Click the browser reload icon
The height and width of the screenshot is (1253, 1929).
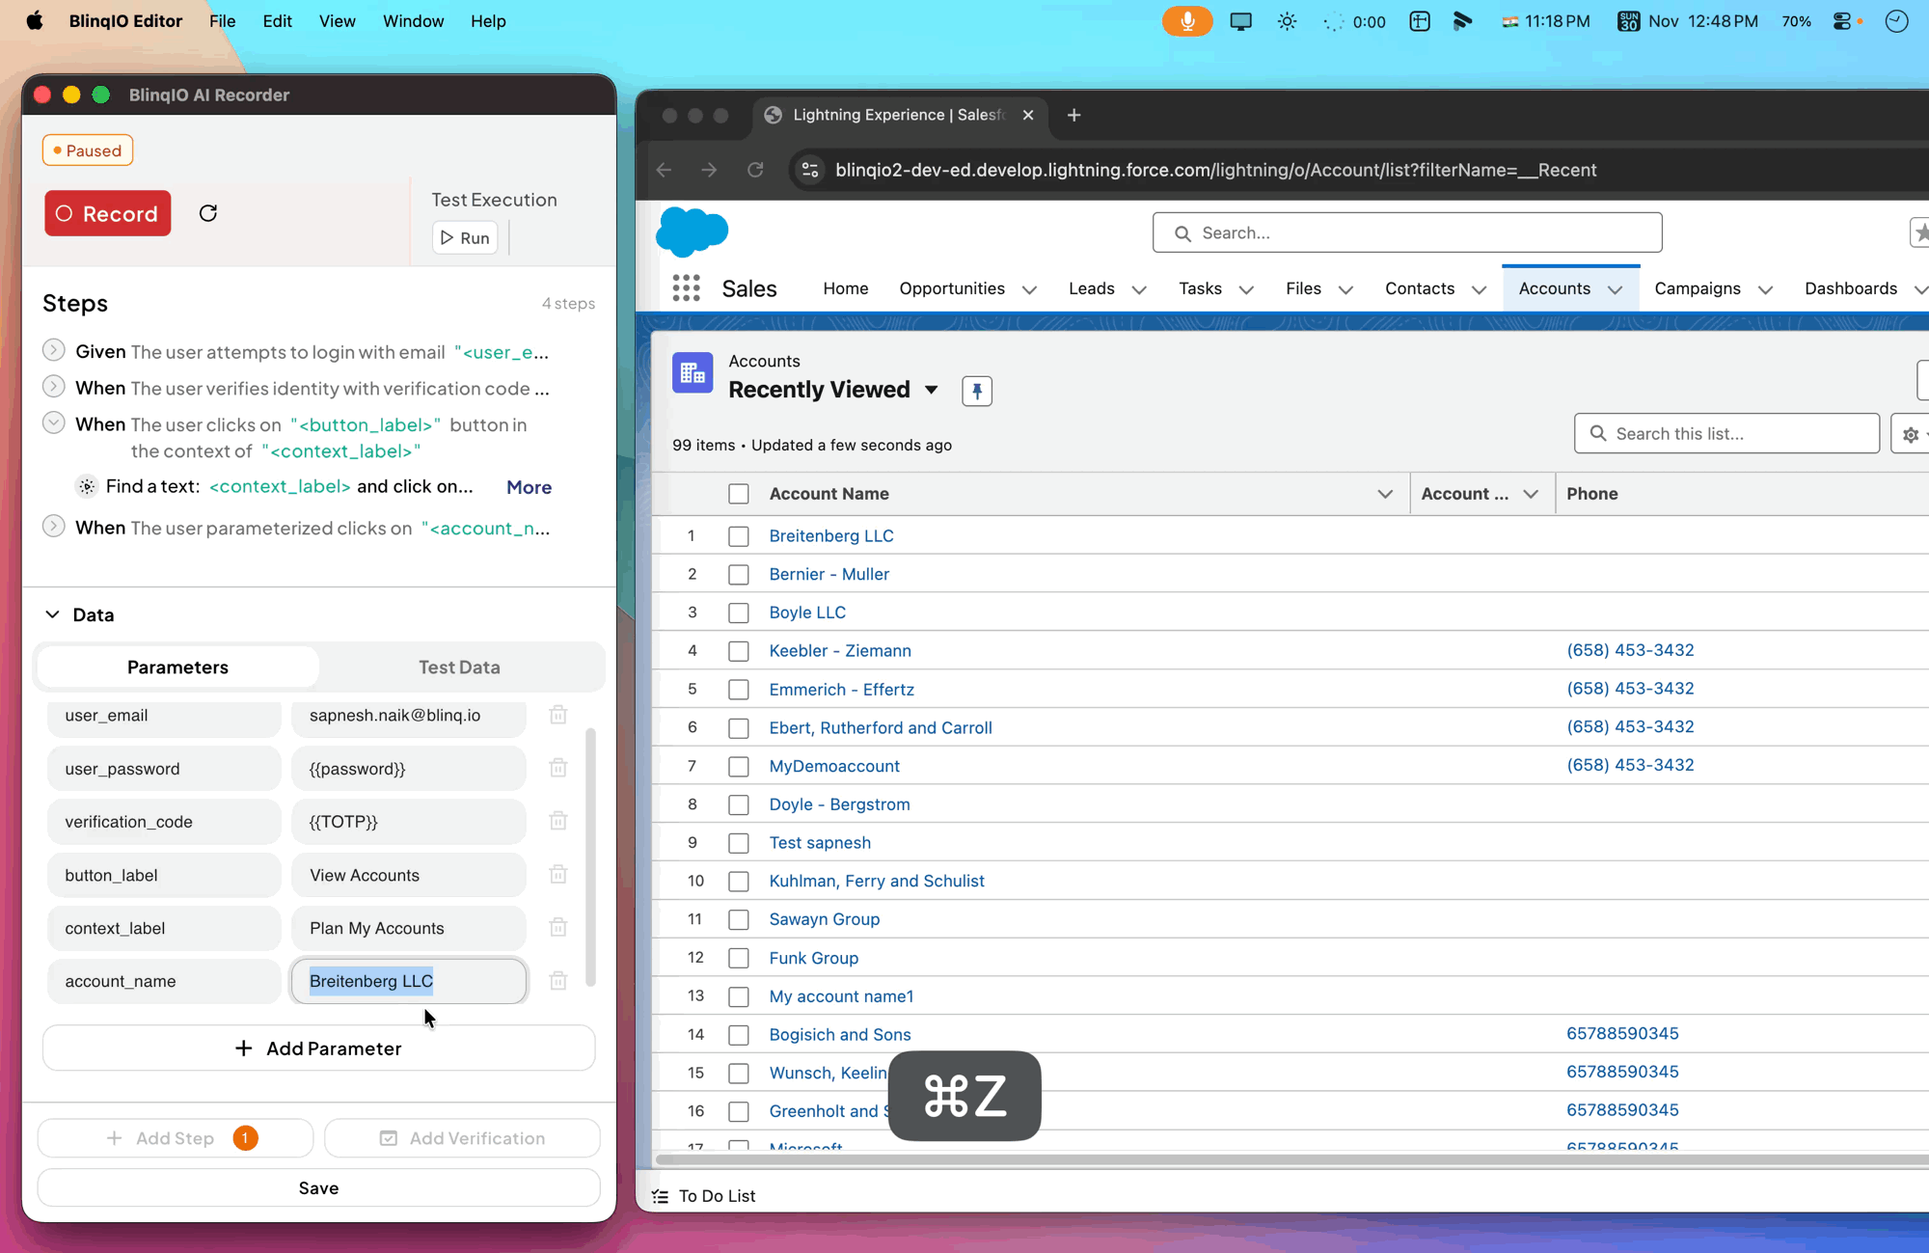pos(755,170)
